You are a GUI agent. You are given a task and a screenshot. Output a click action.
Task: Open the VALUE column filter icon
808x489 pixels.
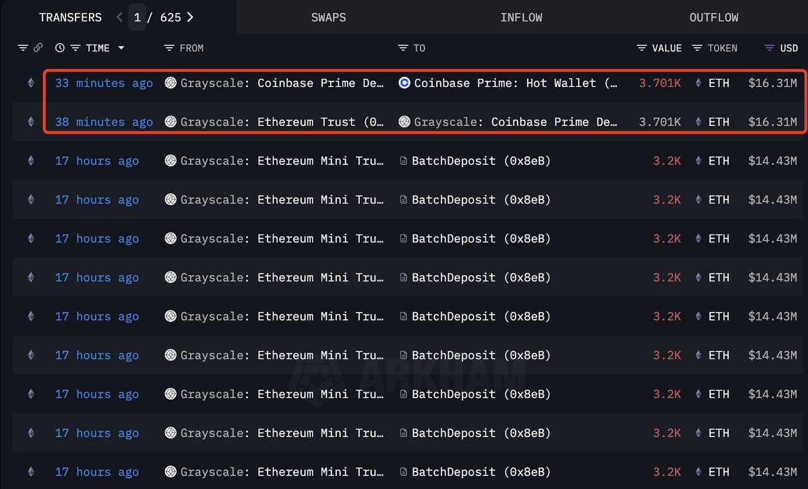tap(642, 48)
